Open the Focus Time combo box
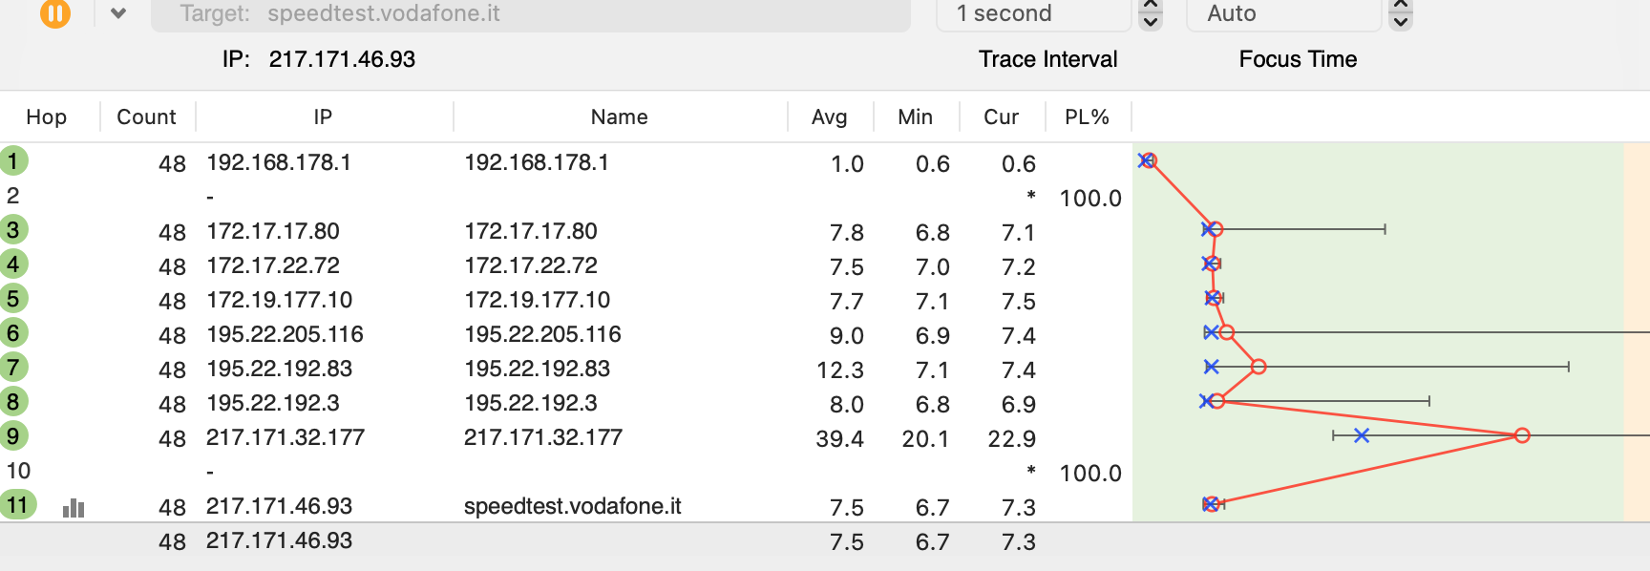1650x571 pixels. point(1282,14)
